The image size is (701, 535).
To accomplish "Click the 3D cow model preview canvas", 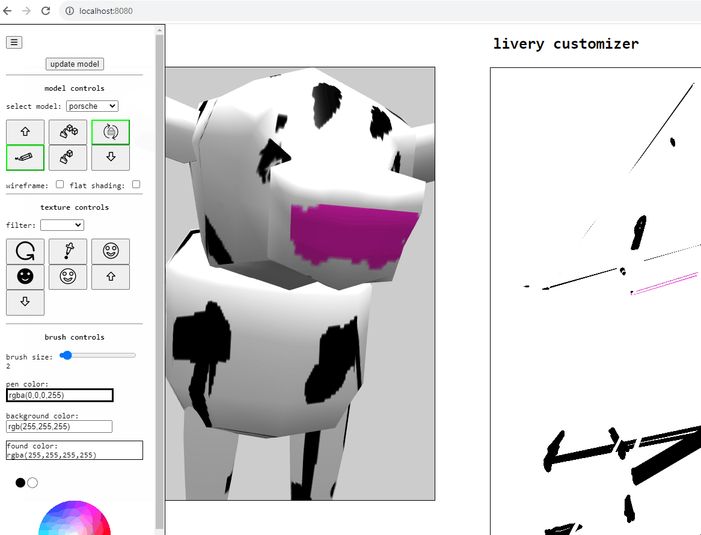I will click(300, 284).
